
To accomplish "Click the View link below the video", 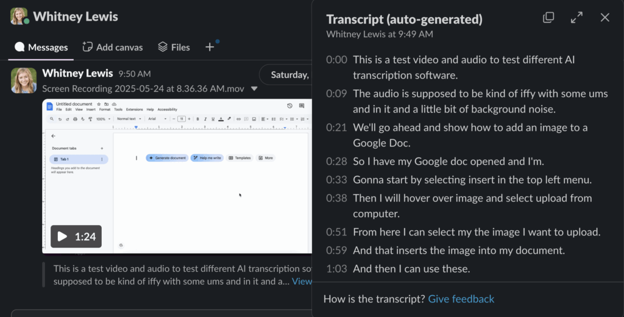I will (x=302, y=281).
